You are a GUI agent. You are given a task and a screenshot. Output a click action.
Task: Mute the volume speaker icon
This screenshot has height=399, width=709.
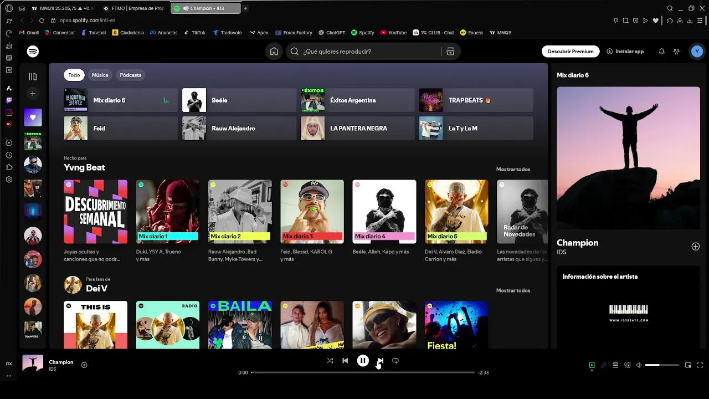639,365
